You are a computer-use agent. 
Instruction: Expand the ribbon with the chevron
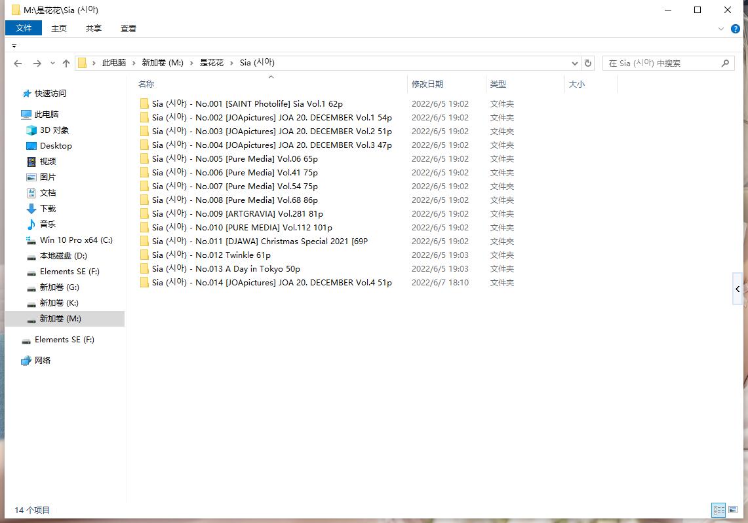pyautogui.click(x=721, y=29)
